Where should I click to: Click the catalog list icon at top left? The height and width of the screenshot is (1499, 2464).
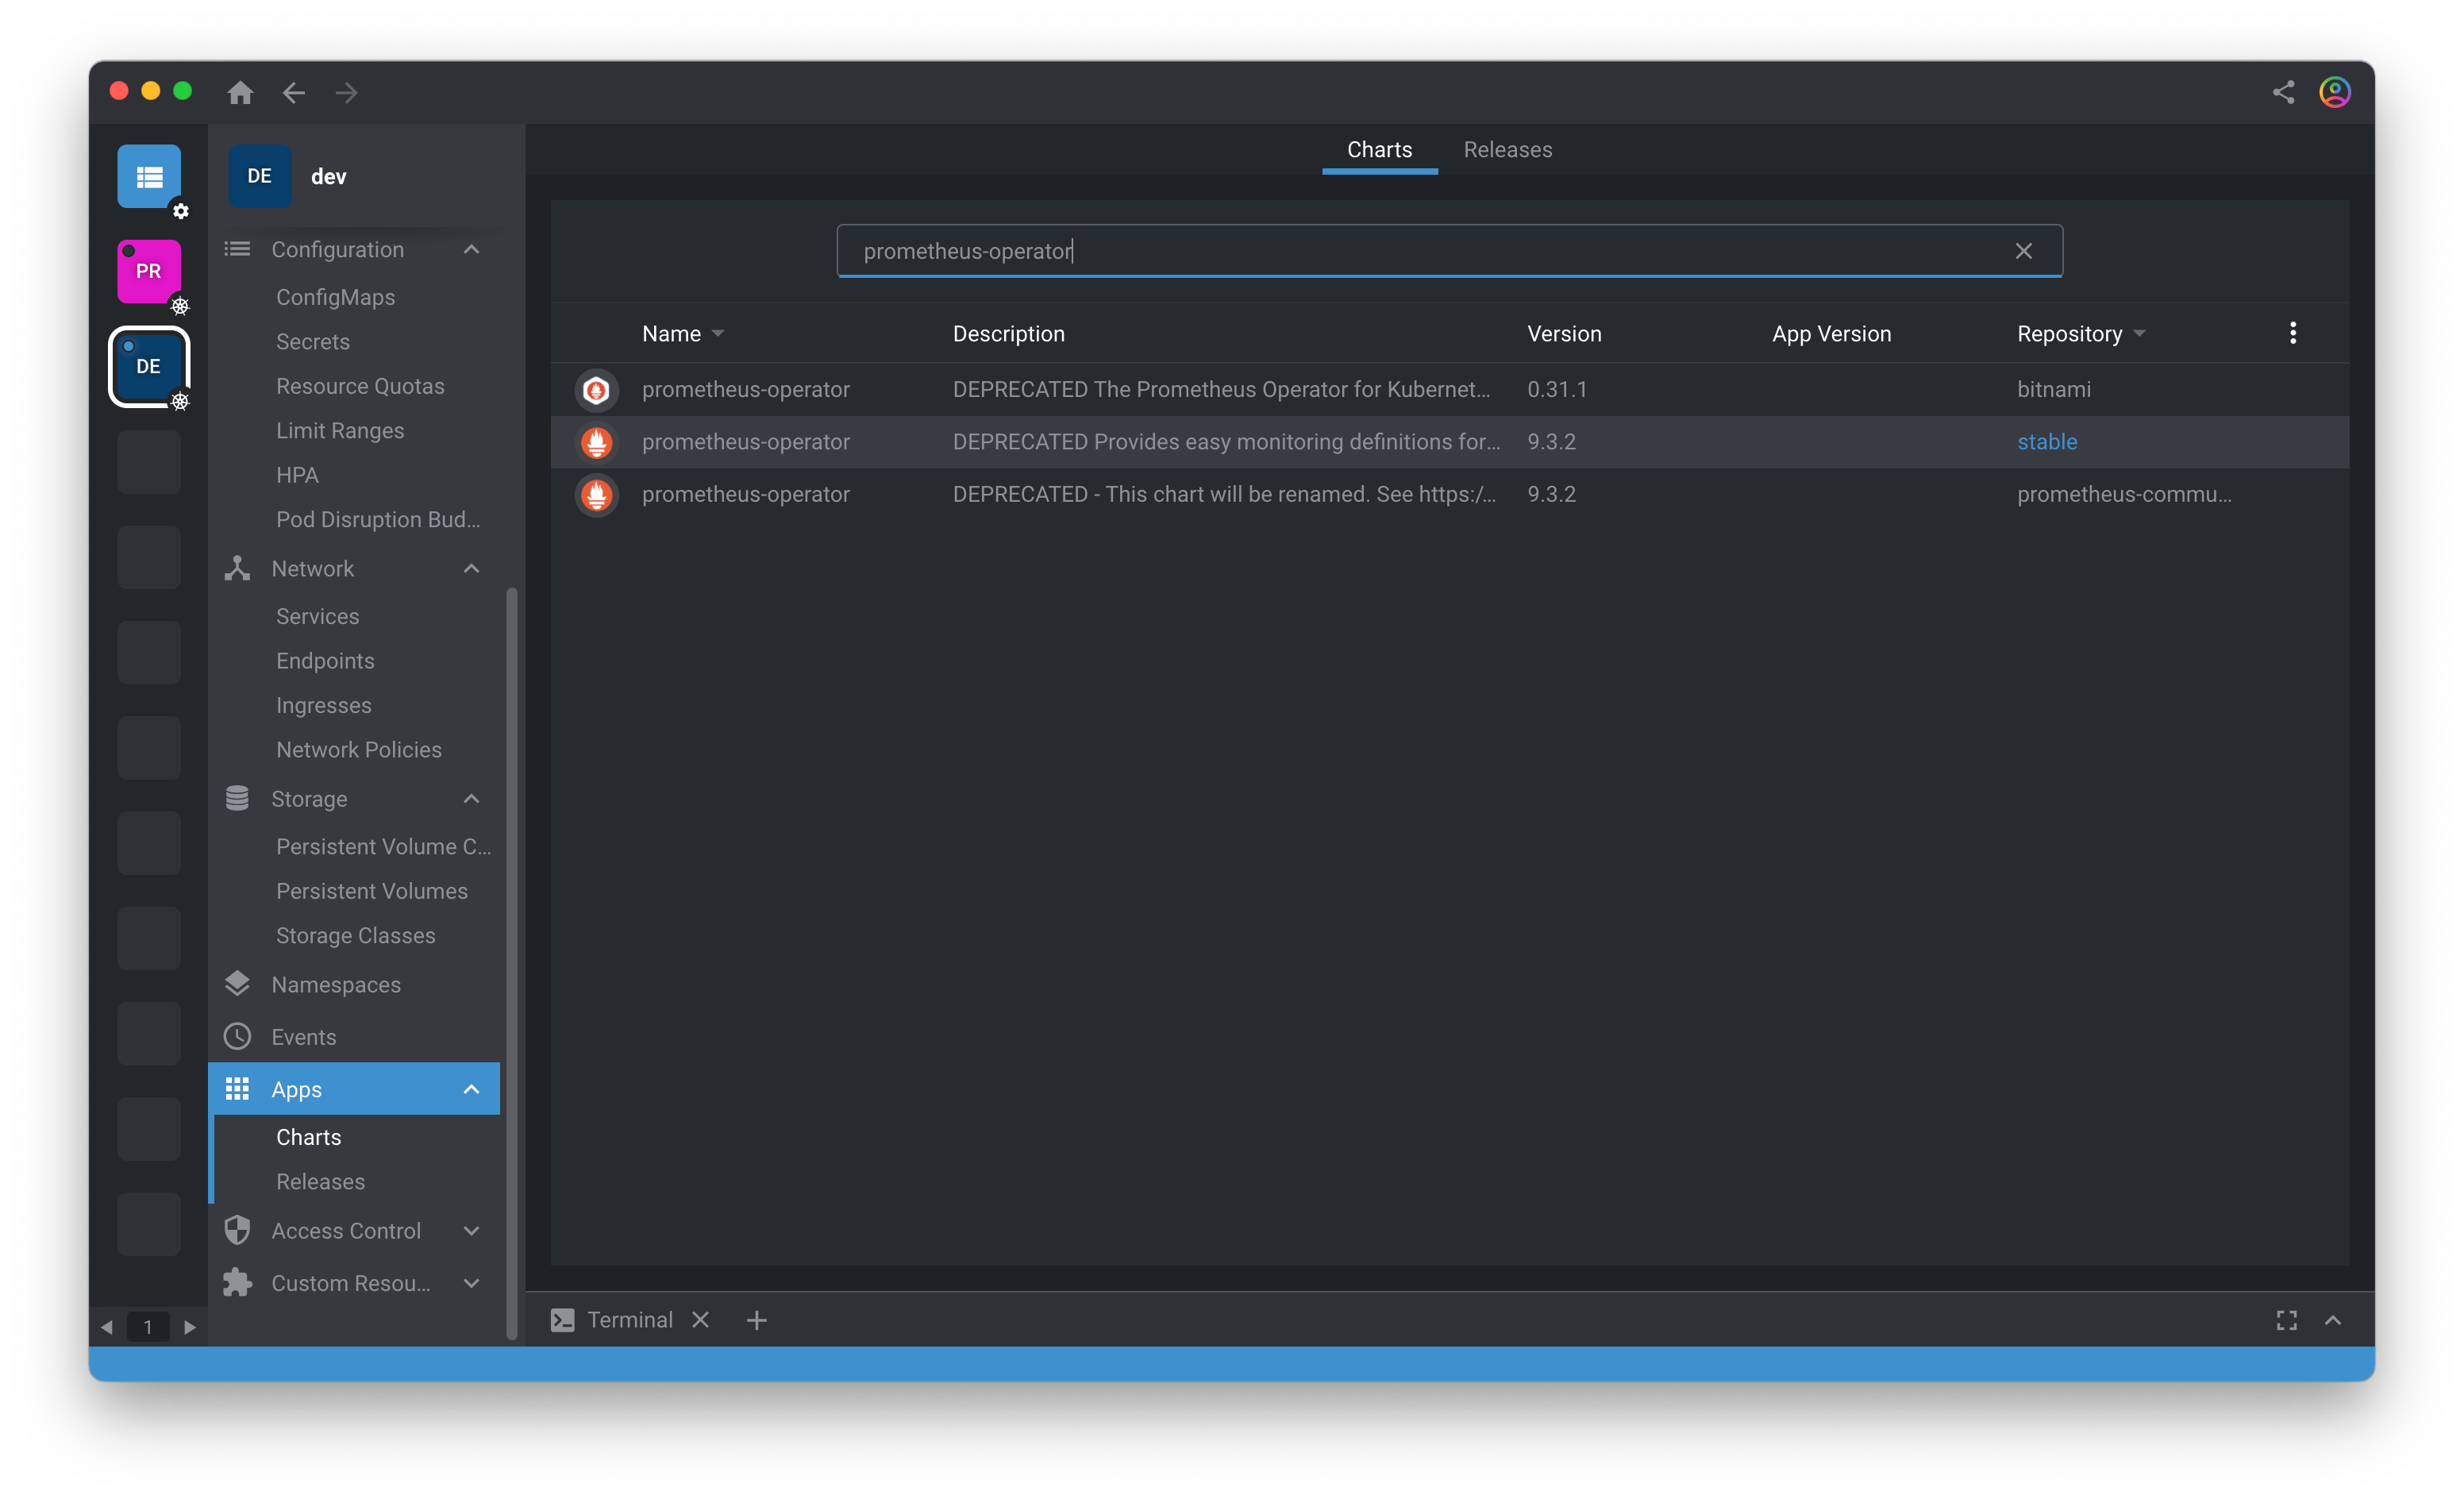tap(149, 177)
